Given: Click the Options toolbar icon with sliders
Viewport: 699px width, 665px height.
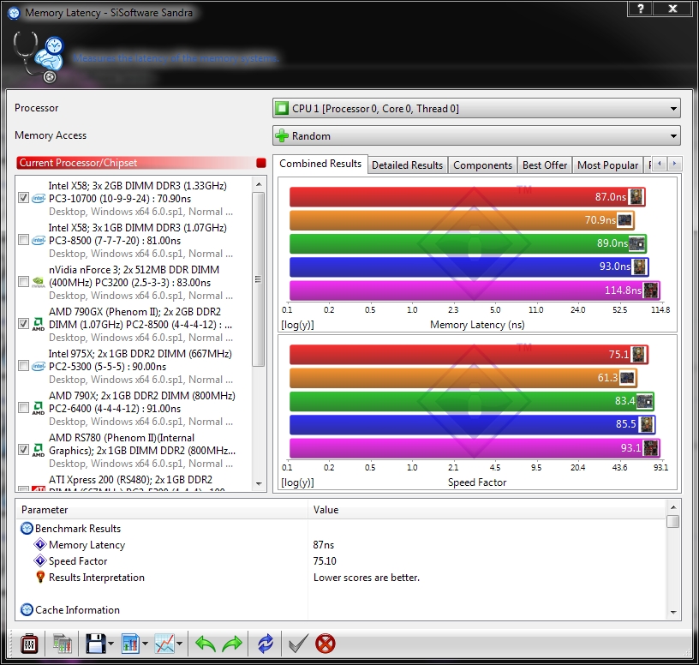Looking at the screenshot, I should coord(29,644).
